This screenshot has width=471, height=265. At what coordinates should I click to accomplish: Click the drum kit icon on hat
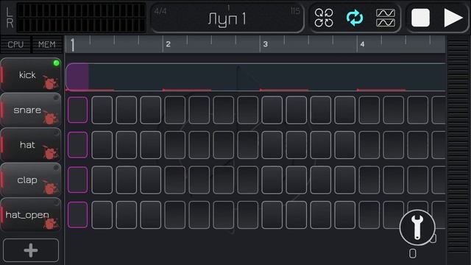coord(50,152)
